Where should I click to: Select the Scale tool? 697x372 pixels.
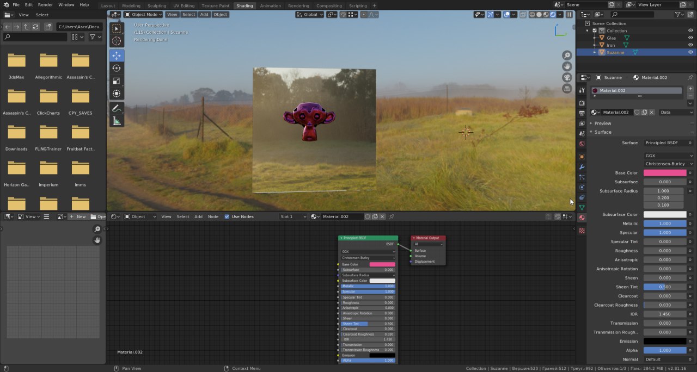pos(117,81)
